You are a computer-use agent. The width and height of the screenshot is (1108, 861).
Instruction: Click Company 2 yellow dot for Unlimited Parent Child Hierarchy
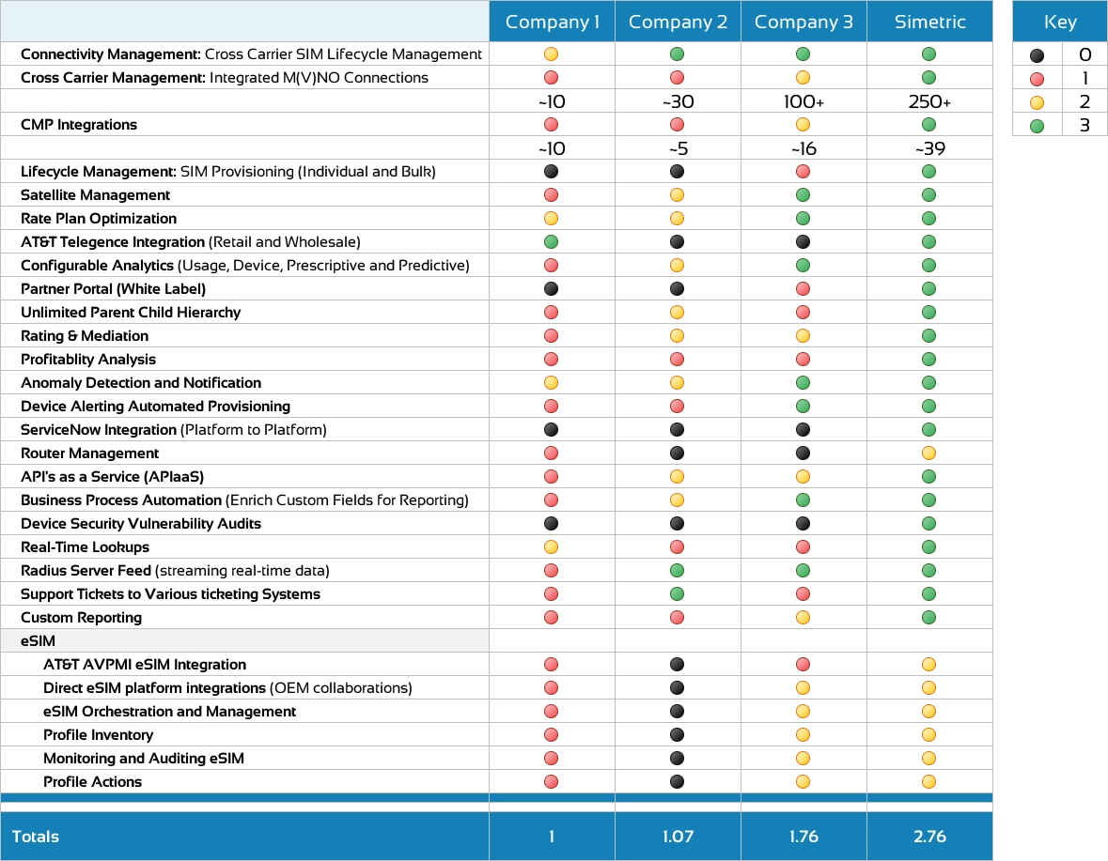click(677, 313)
